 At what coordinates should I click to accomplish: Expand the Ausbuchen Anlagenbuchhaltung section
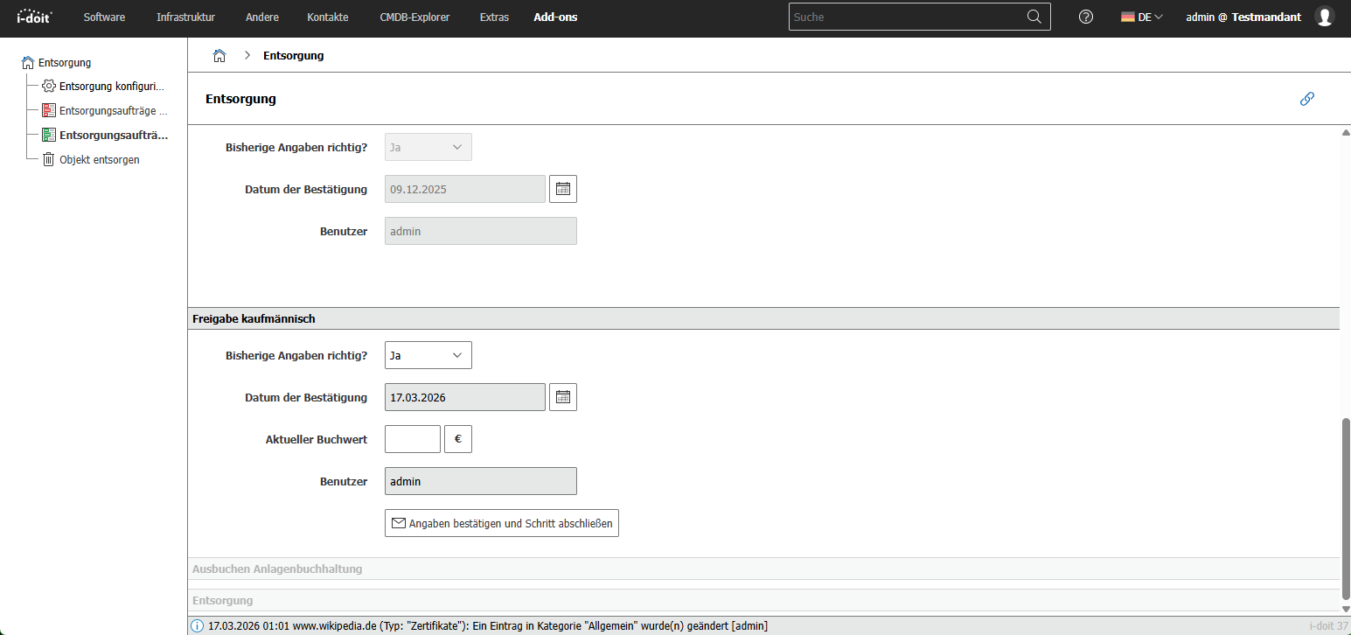277,569
